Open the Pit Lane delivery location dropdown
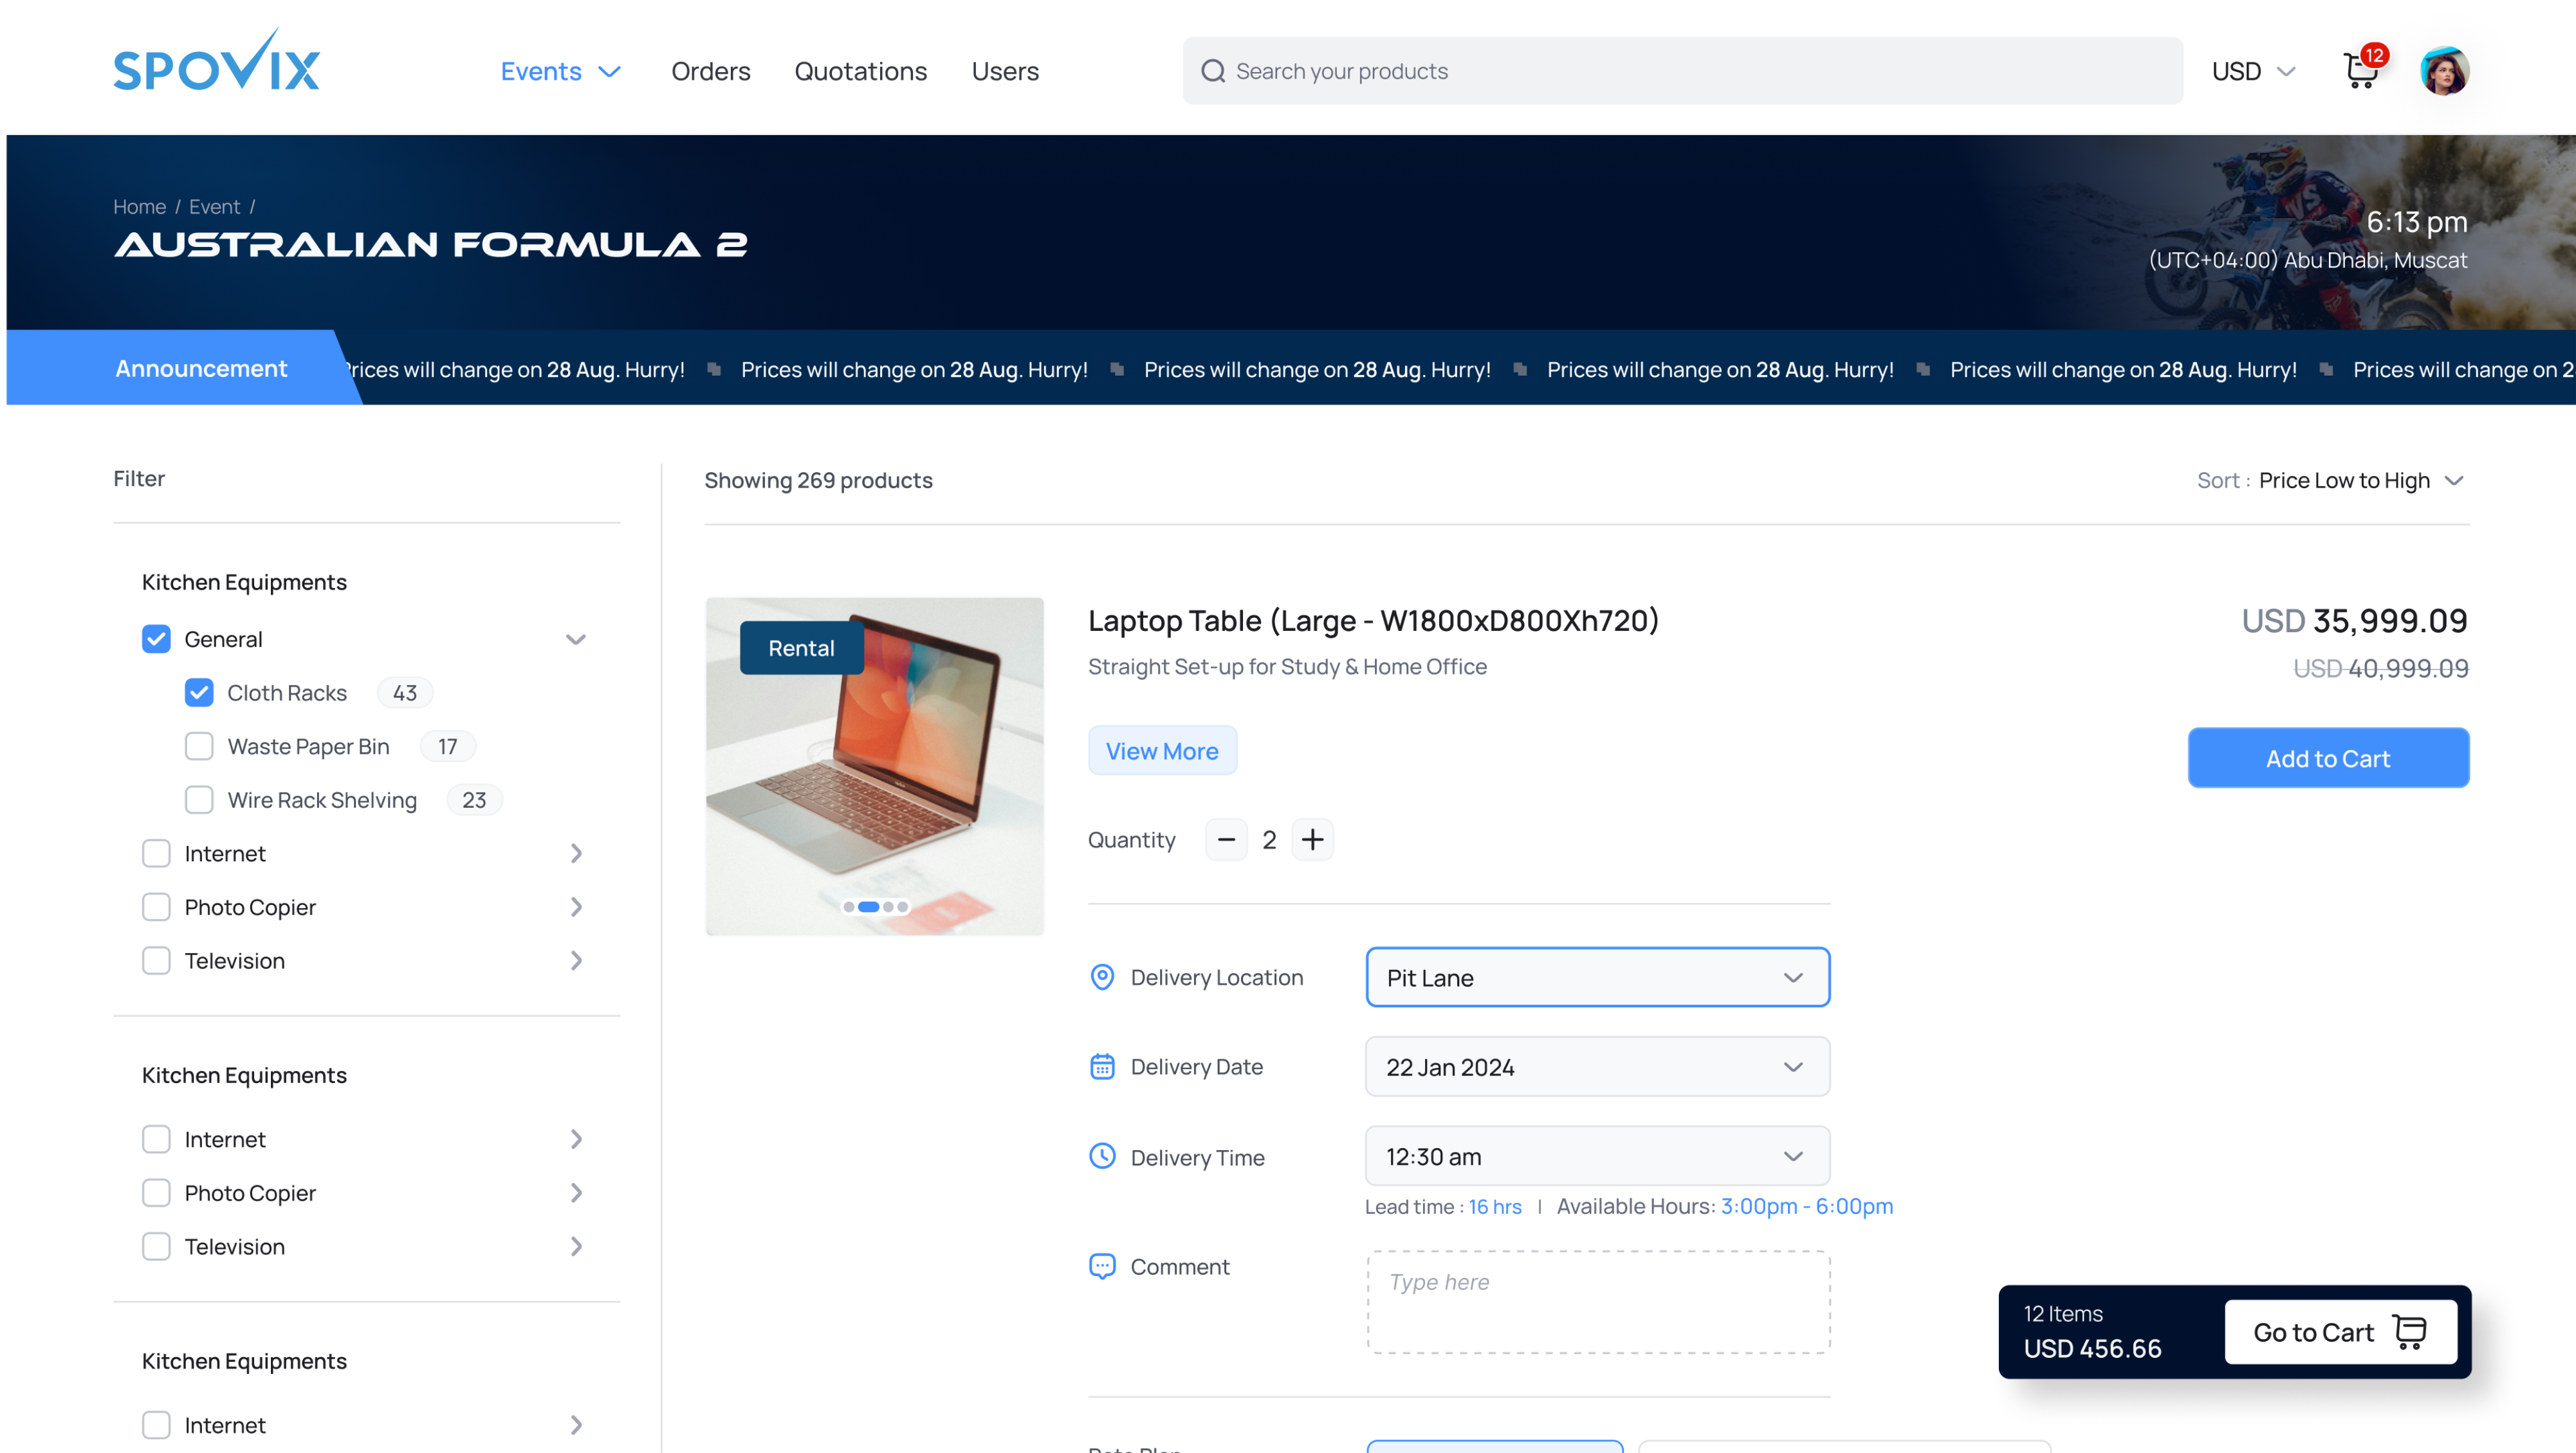The width and height of the screenshot is (2576, 1453). [1597, 977]
